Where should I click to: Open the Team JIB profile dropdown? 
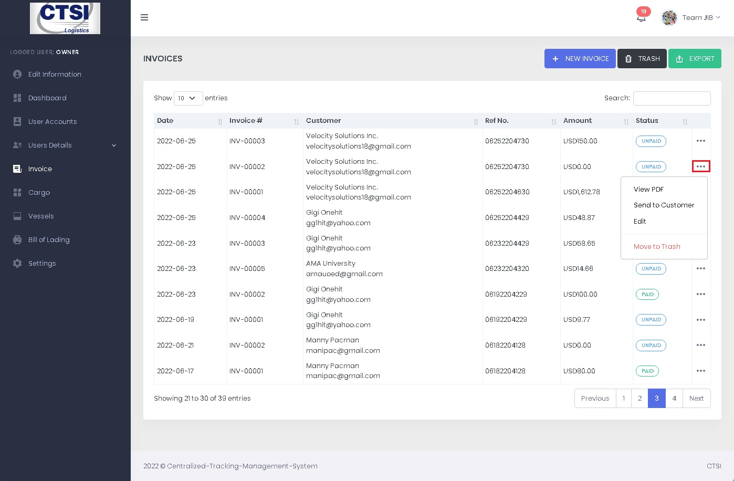pos(691,18)
